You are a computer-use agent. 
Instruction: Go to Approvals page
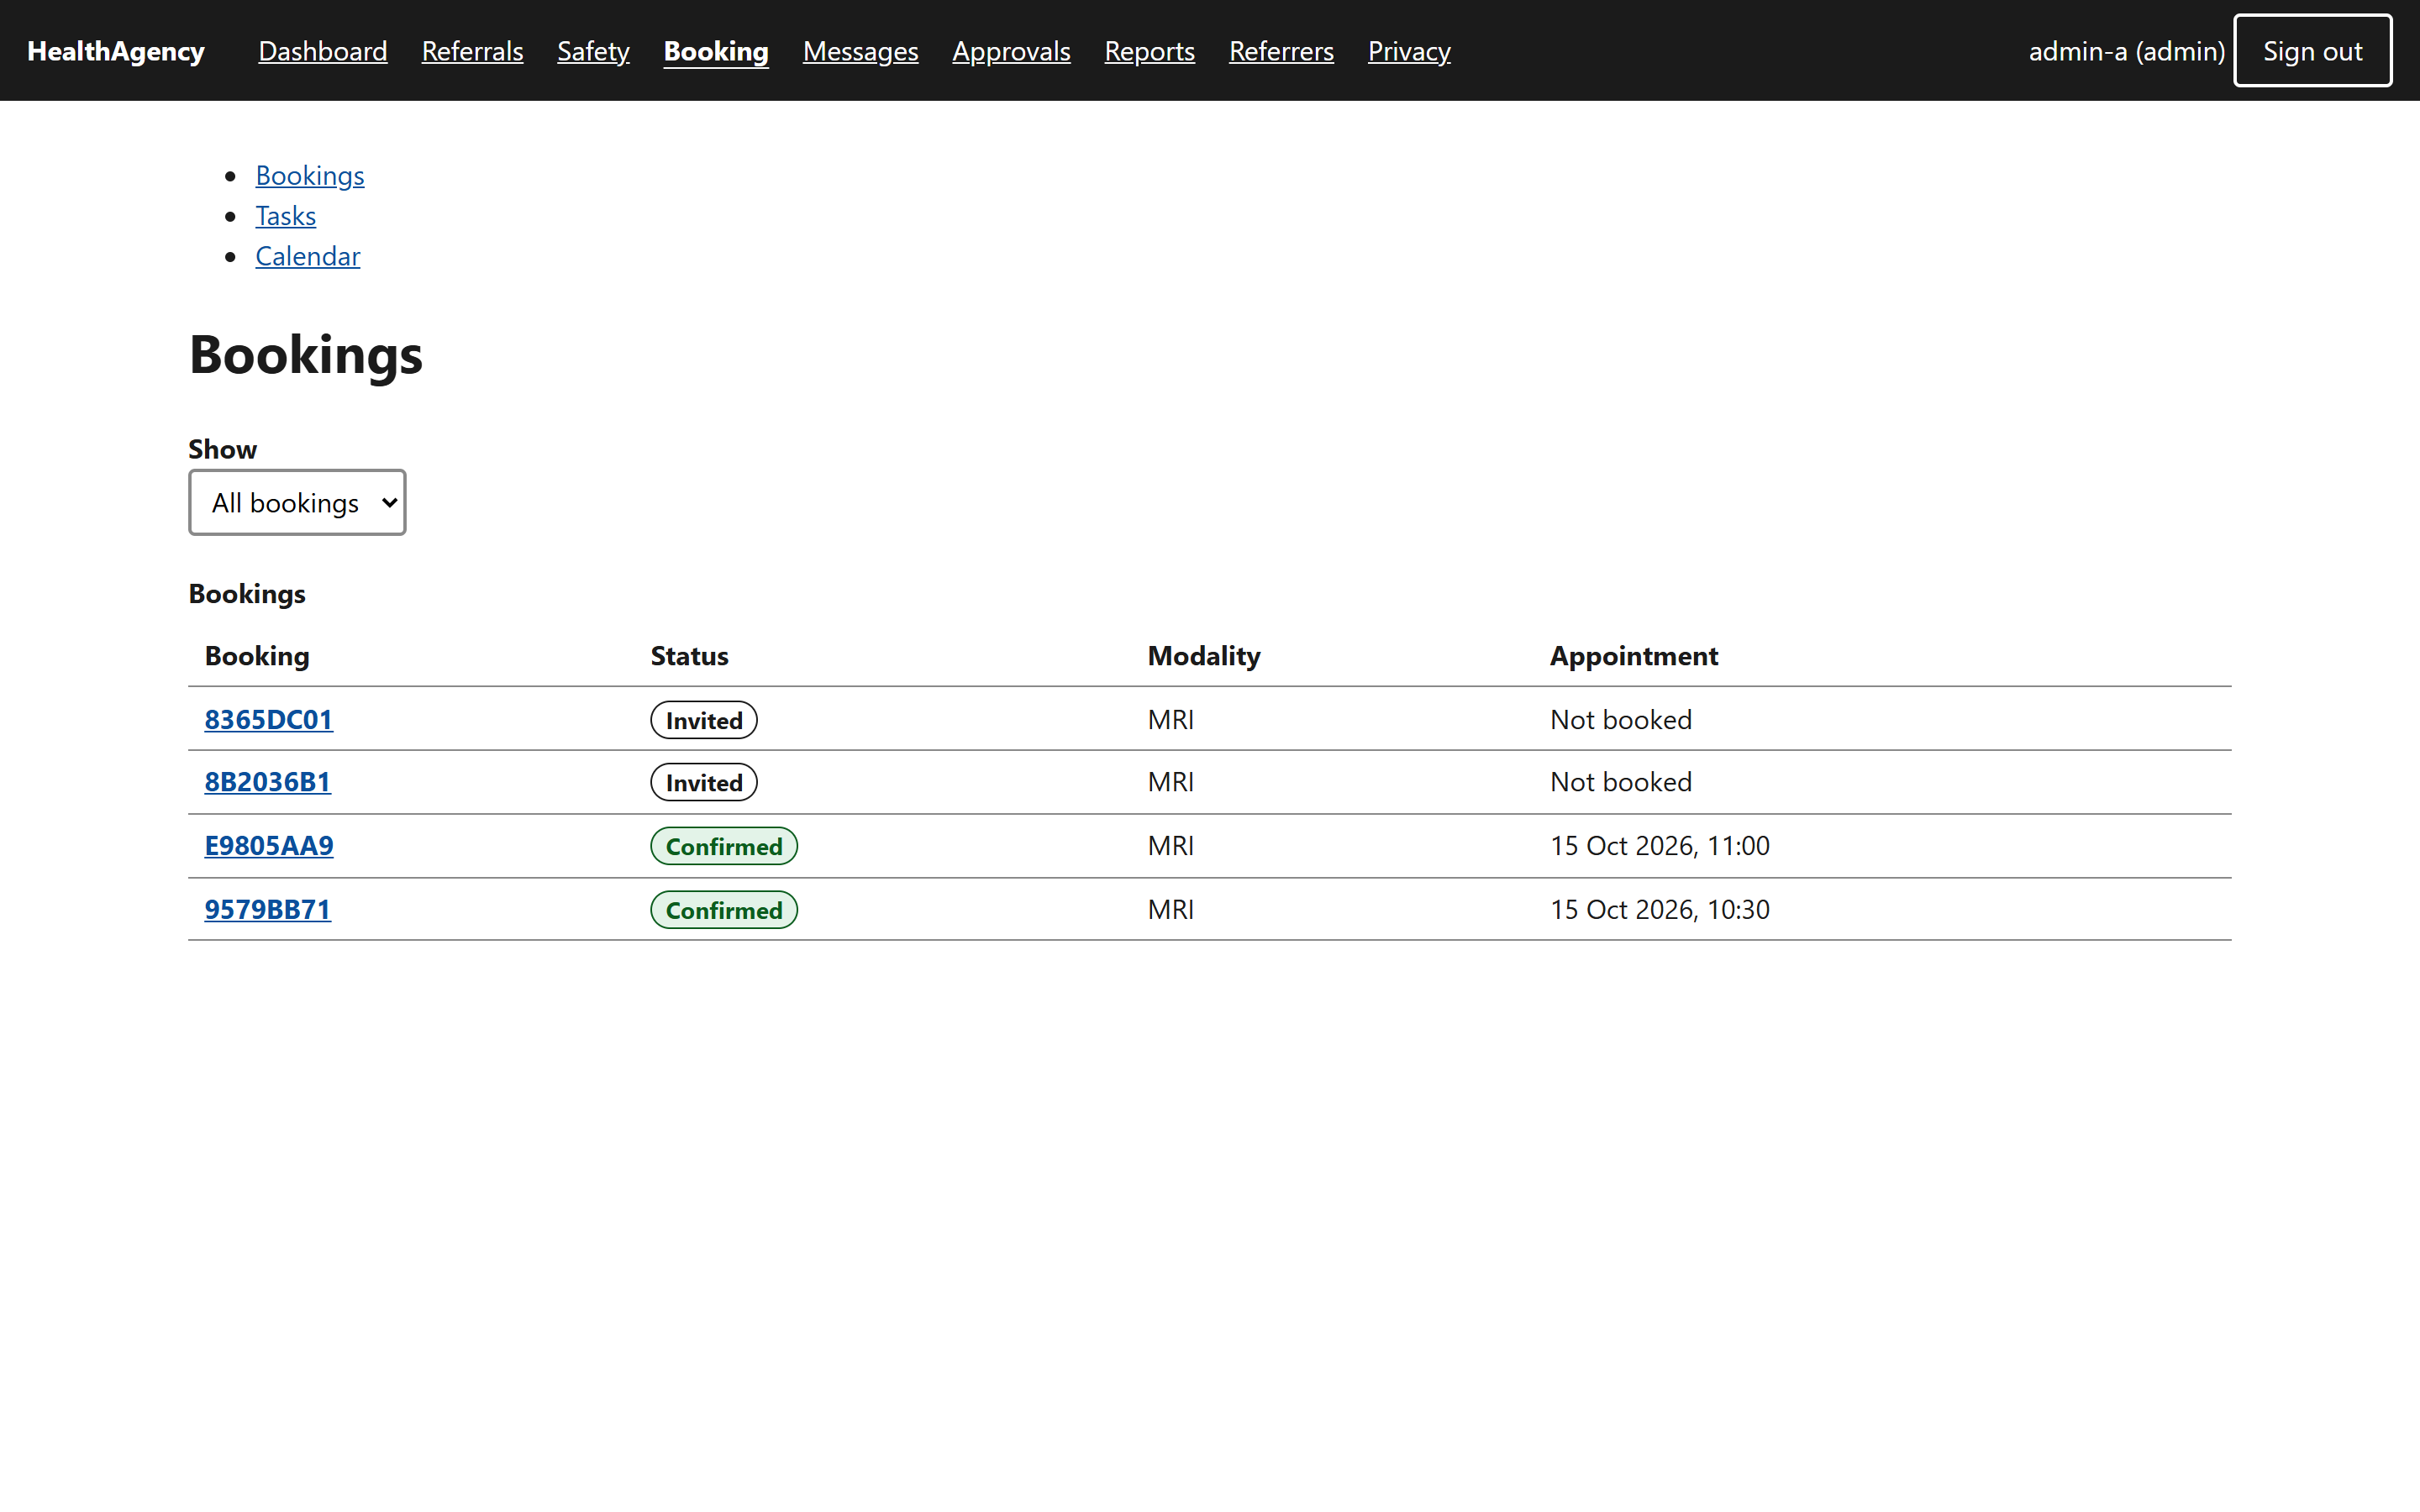(x=1011, y=51)
